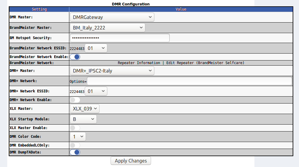Click the BM Hotspot Security password field

120,38
